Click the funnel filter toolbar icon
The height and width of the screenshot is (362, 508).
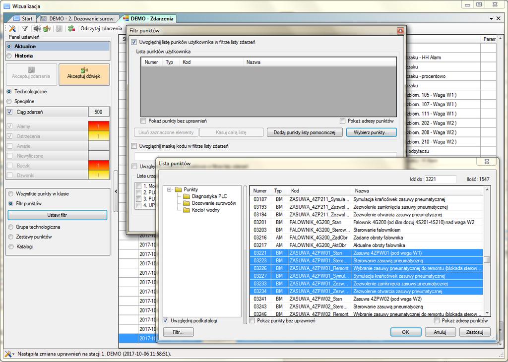(25, 28)
